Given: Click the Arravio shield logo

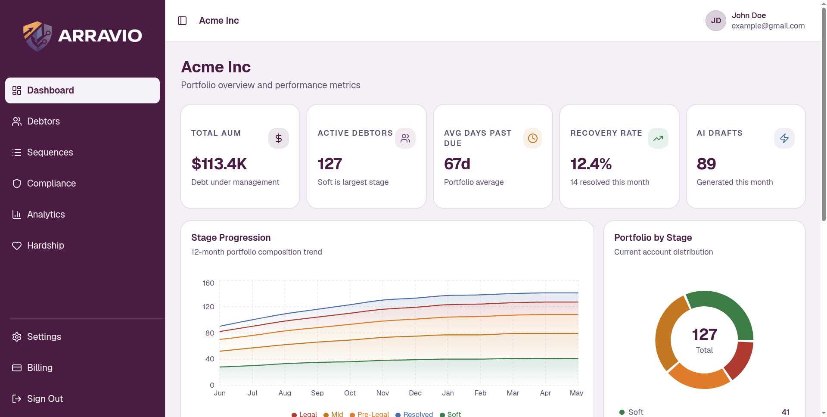Looking at the screenshot, I should click(37, 36).
